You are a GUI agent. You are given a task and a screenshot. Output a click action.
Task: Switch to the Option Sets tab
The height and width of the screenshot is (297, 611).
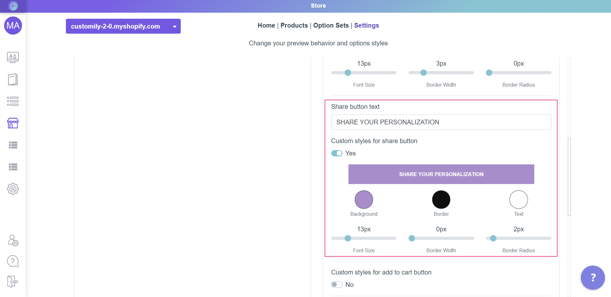pyautogui.click(x=331, y=25)
